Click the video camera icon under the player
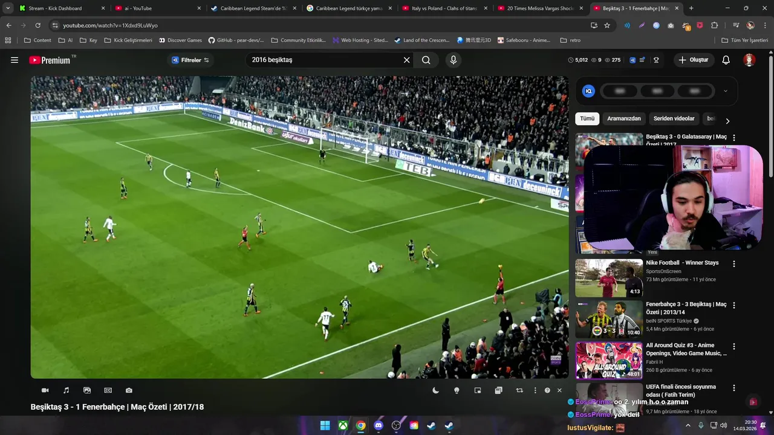Image resolution: width=774 pixels, height=435 pixels. click(x=45, y=390)
